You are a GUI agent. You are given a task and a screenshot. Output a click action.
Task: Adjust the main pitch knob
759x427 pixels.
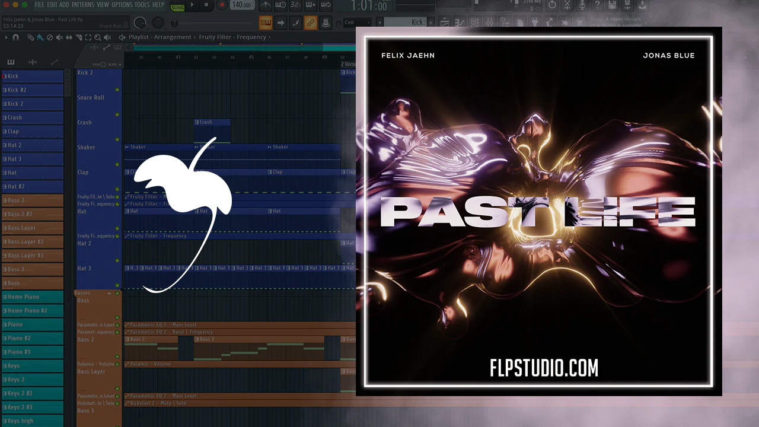click(x=158, y=23)
